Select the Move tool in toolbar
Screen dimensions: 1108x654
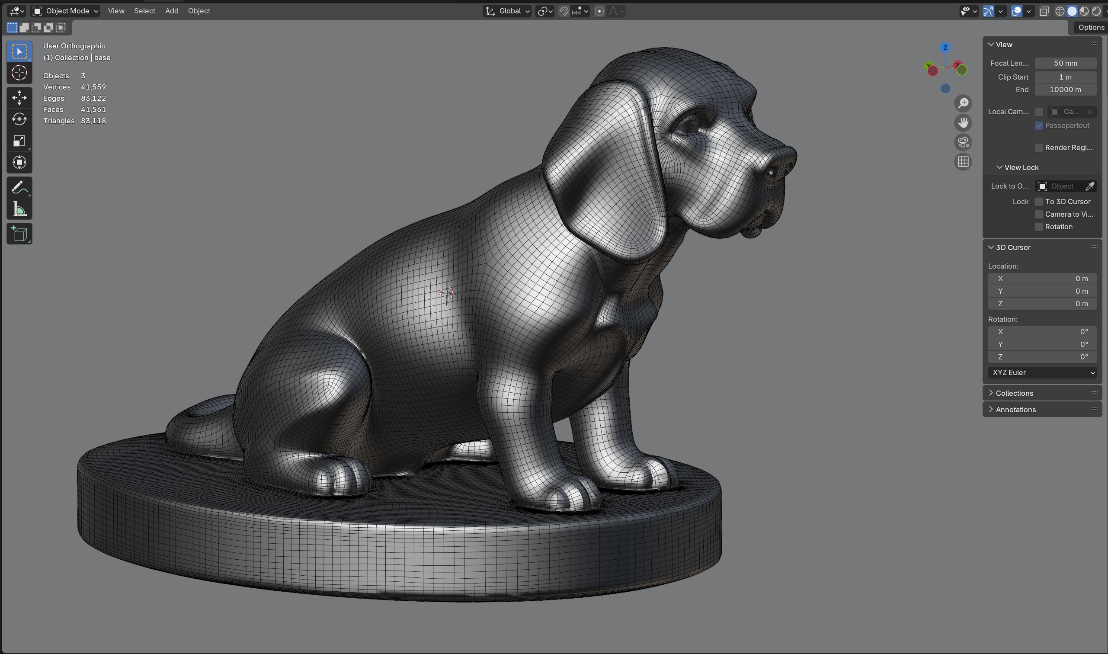[19, 98]
